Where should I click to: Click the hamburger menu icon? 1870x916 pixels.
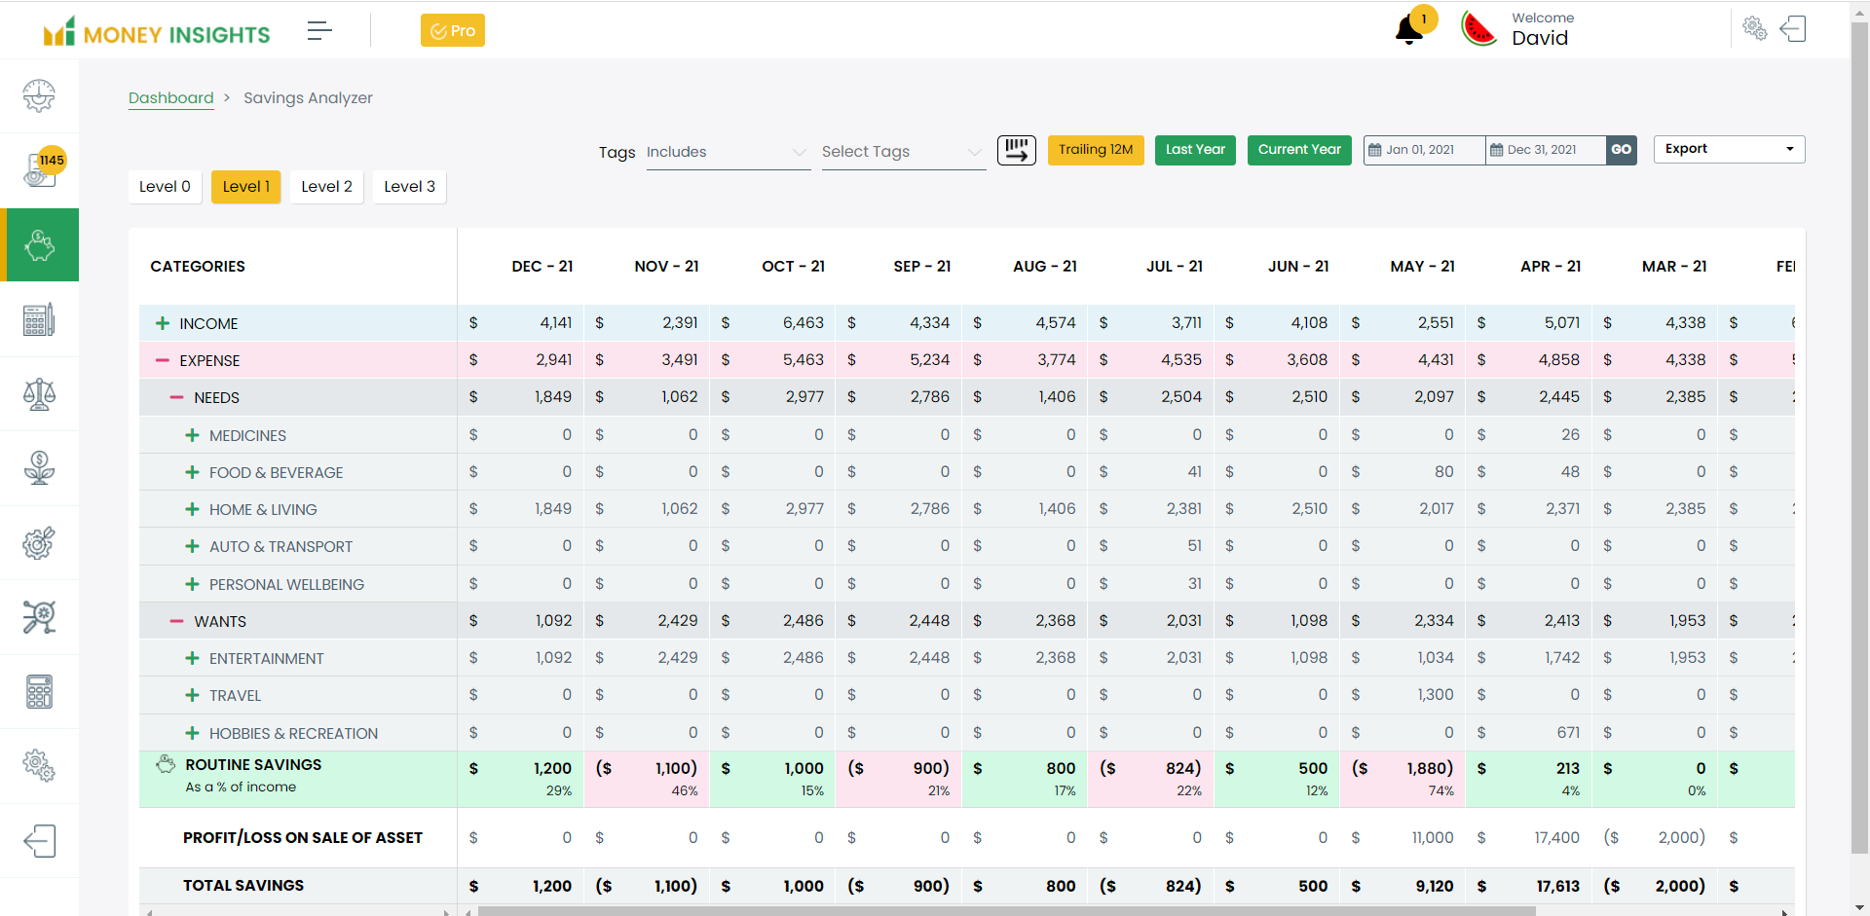coord(319,31)
